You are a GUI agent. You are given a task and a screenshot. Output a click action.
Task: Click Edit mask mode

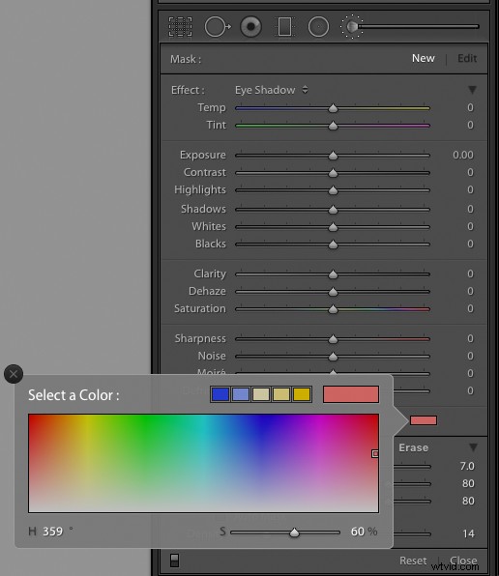[467, 58]
